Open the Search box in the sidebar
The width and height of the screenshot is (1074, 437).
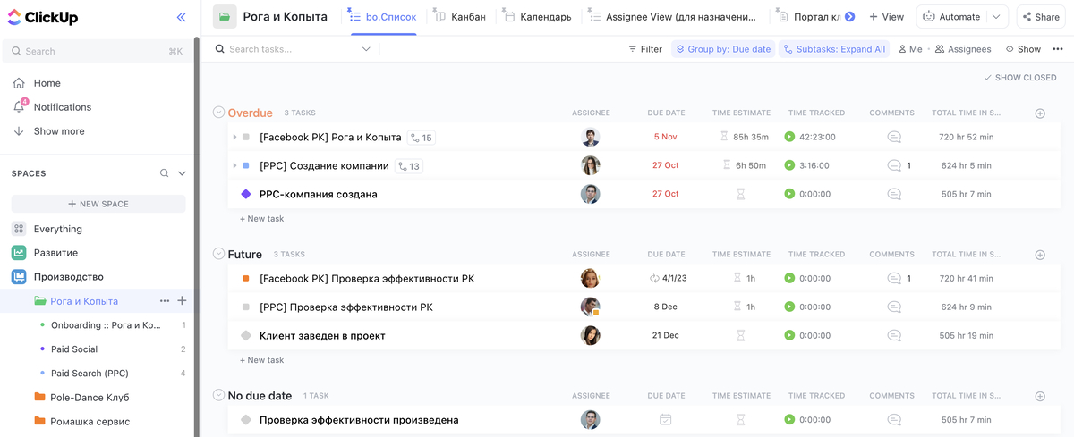pyautogui.click(x=97, y=51)
